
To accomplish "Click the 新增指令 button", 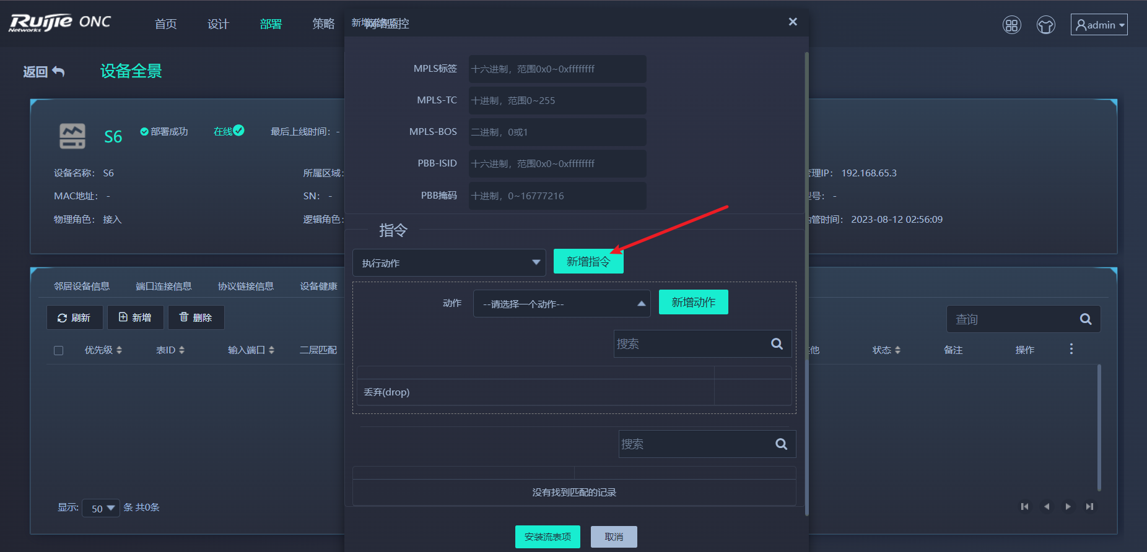I will pyautogui.click(x=588, y=261).
